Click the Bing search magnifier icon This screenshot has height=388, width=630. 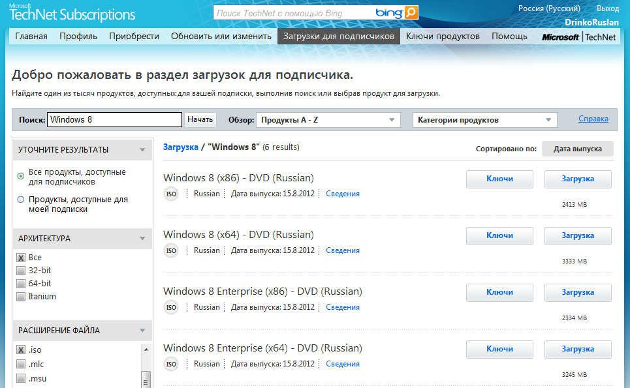(x=411, y=12)
